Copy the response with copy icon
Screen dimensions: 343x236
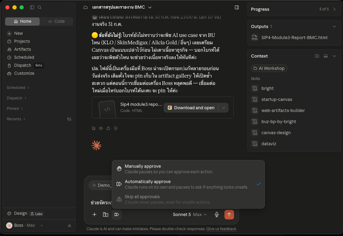coord(94,128)
